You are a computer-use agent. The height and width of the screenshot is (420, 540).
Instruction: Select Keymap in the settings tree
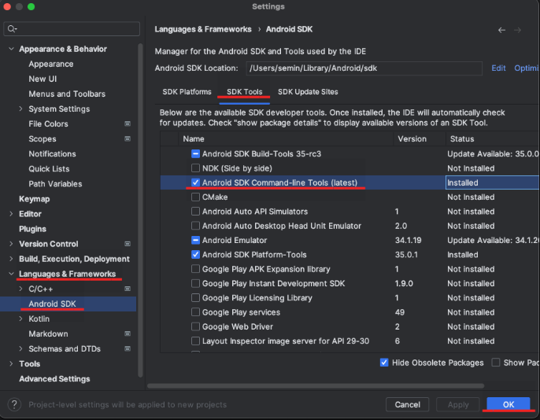(35, 199)
